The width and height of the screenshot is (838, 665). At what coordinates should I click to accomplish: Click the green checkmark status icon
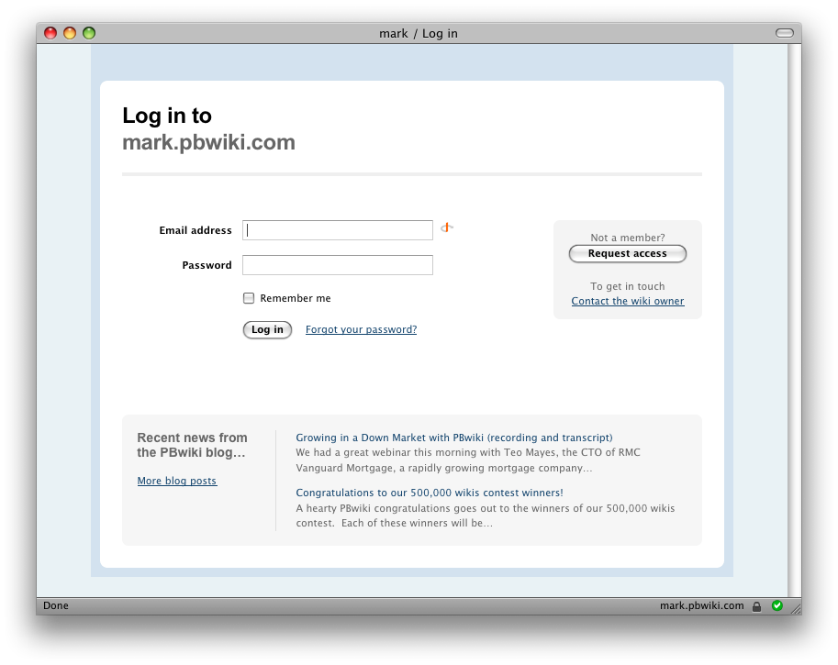(777, 605)
